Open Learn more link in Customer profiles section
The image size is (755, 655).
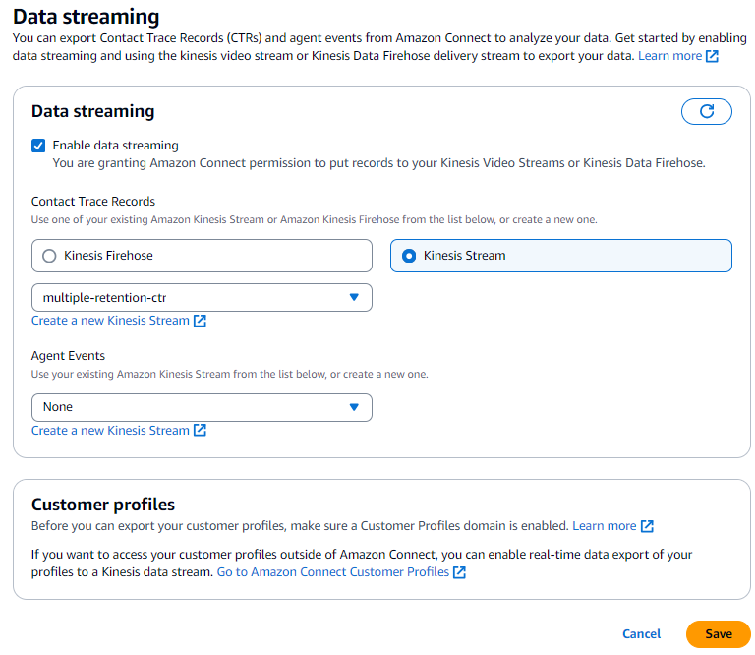[x=604, y=526]
